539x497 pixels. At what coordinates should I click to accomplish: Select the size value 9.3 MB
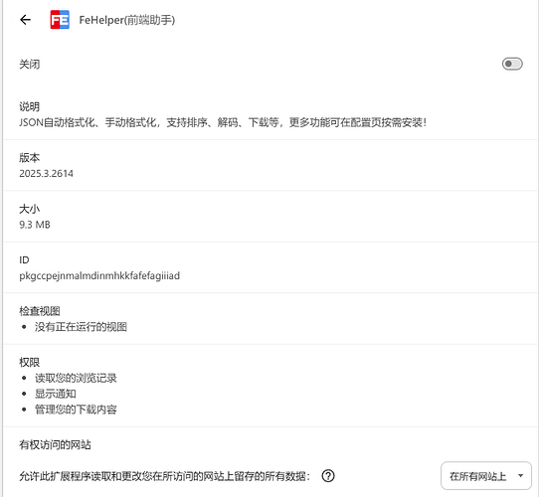coord(35,225)
